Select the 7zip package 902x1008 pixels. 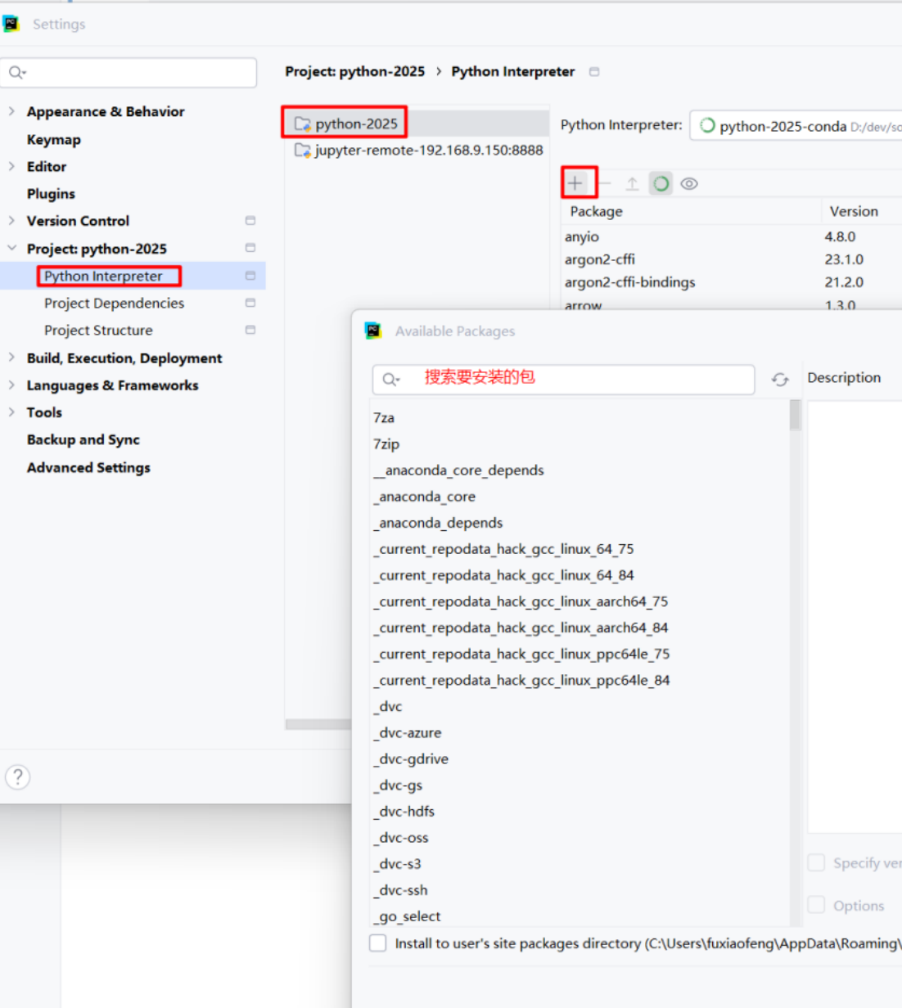580,443
